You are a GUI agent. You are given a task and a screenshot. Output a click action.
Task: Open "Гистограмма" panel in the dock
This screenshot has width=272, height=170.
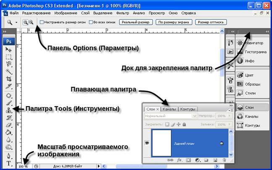click(252, 52)
